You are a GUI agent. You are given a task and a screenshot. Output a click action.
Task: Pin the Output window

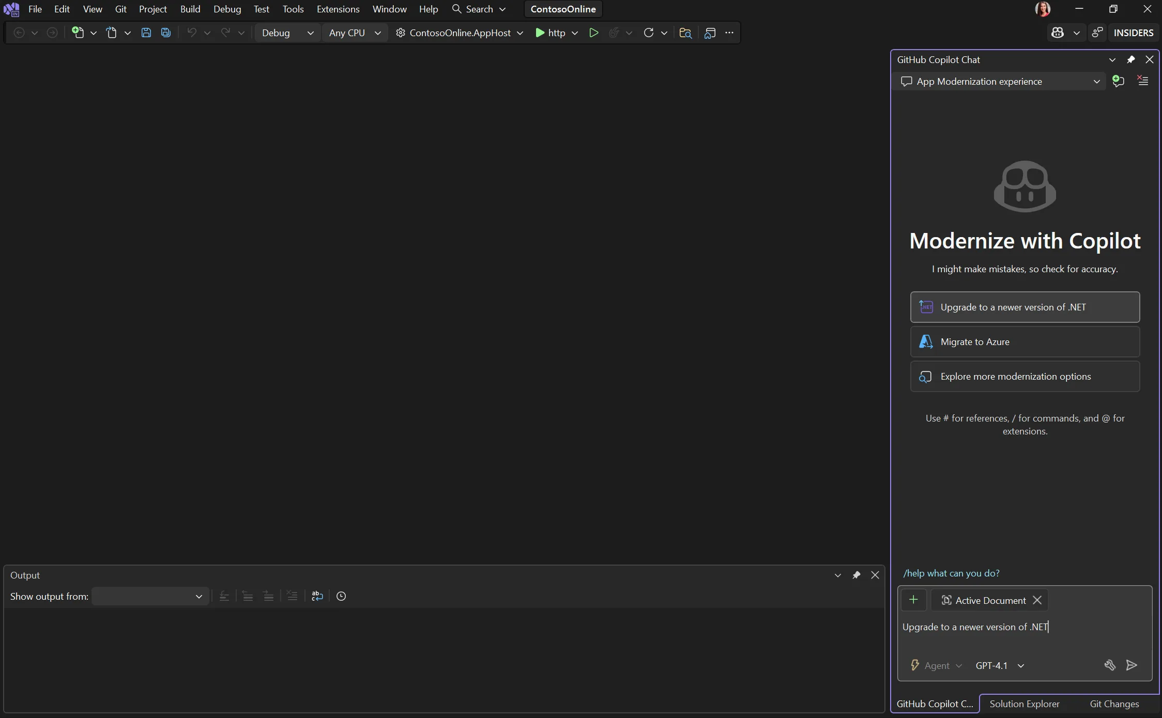pos(857,574)
